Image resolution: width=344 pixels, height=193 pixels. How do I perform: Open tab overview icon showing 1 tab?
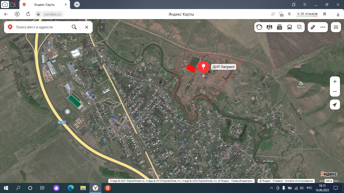5,4
